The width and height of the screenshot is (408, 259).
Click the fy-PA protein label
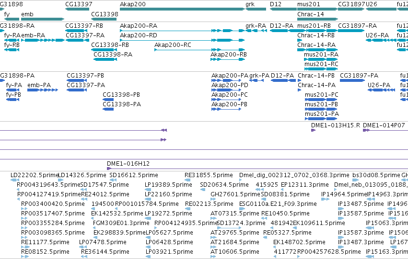coord(14,85)
